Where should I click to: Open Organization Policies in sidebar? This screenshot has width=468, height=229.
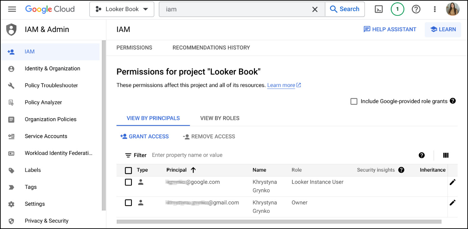coord(50,120)
